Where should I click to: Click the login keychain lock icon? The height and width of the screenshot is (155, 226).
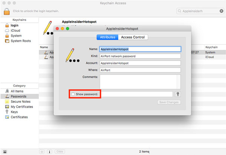tap(7, 25)
